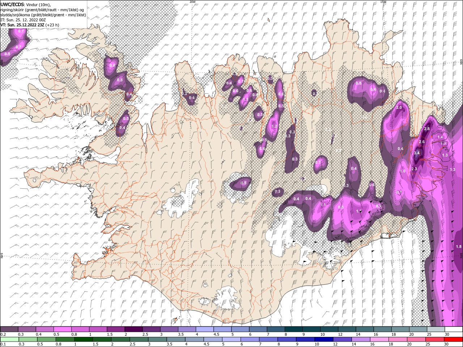Select the '2.3' snowfall value on the map
The width and height of the screenshot is (463, 347).
pyautogui.click(x=414, y=169)
